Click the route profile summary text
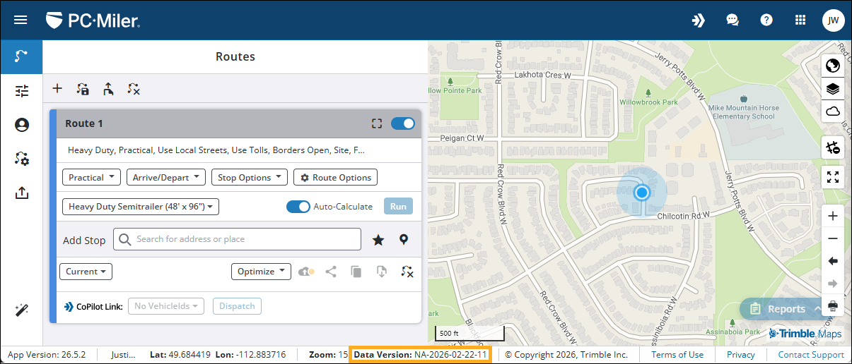 (x=216, y=150)
